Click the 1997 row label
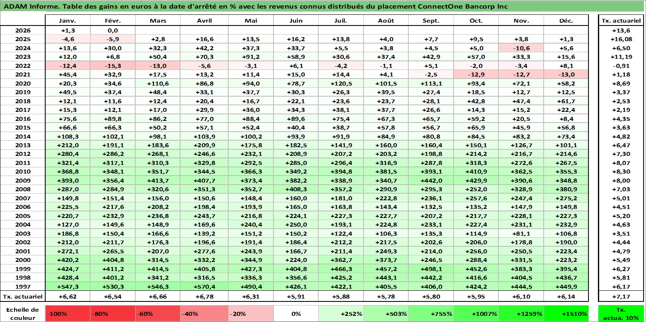The width and height of the screenshot is (646, 322). (x=23, y=287)
